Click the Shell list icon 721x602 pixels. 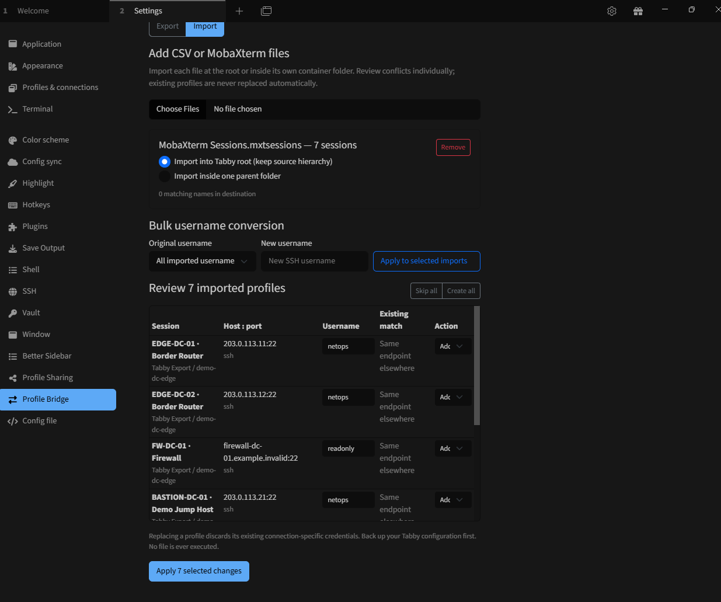coord(12,270)
